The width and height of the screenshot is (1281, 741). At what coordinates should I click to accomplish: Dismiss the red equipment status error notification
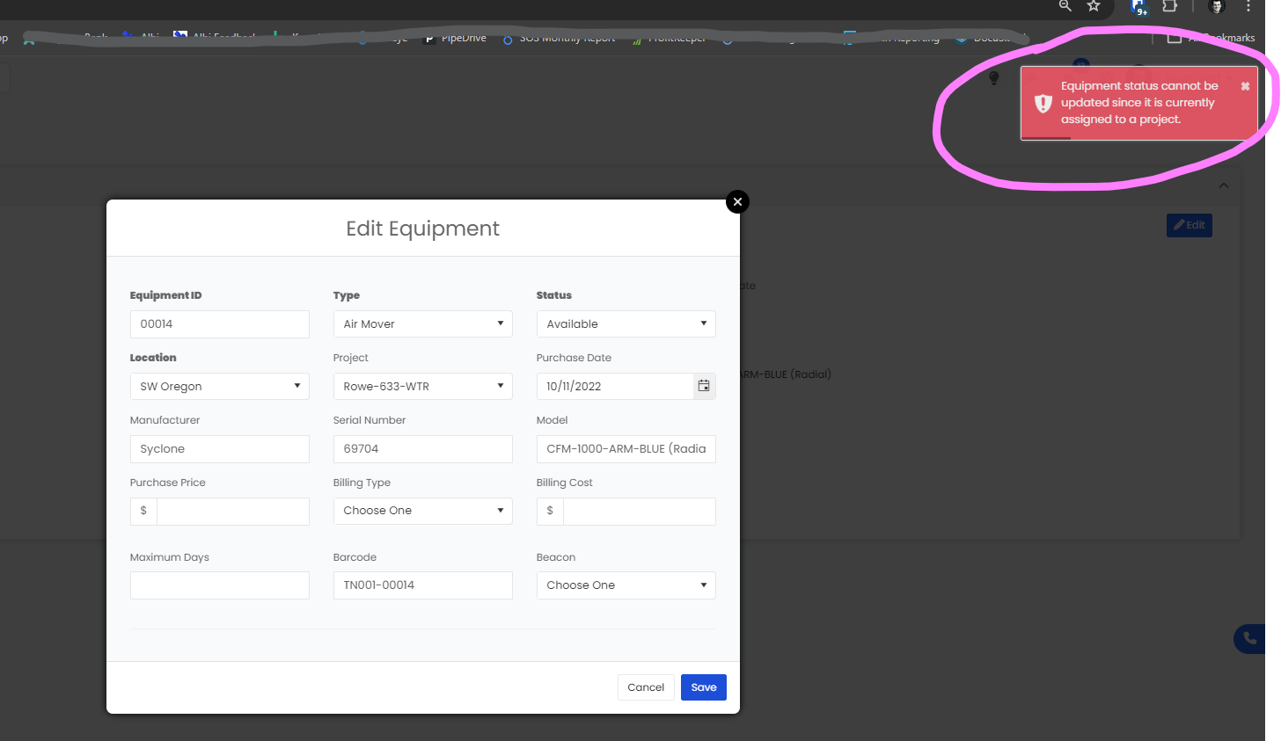tap(1245, 86)
